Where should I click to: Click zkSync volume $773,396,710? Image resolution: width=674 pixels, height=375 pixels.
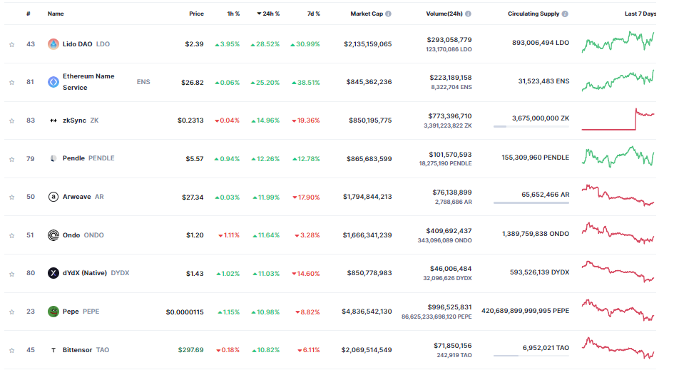(449, 116)
